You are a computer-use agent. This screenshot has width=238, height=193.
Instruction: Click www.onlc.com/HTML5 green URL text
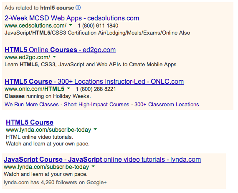click(35, 89)
